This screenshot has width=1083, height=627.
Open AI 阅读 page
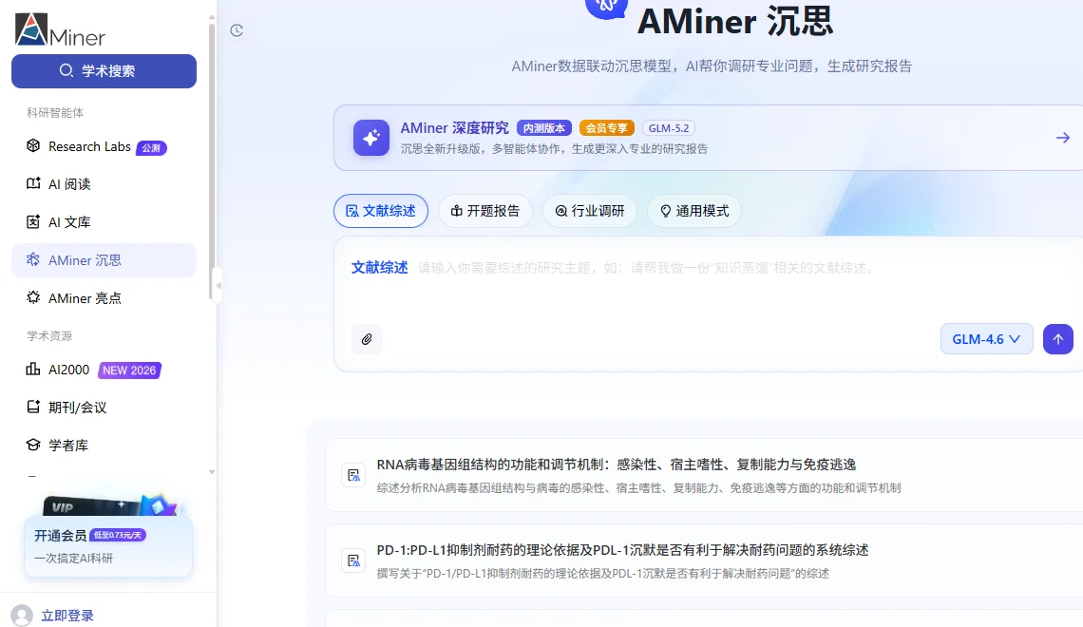pos(104,184)
